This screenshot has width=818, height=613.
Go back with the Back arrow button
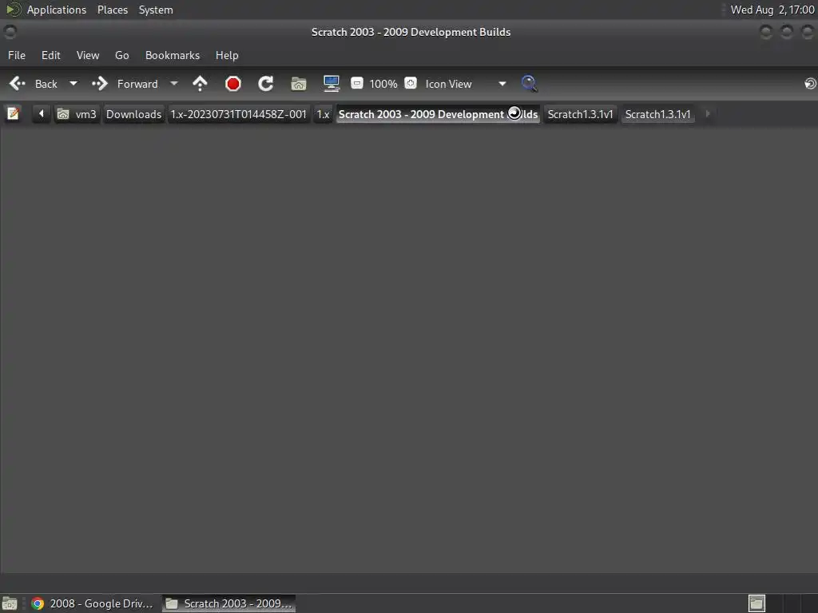[34, 84]
